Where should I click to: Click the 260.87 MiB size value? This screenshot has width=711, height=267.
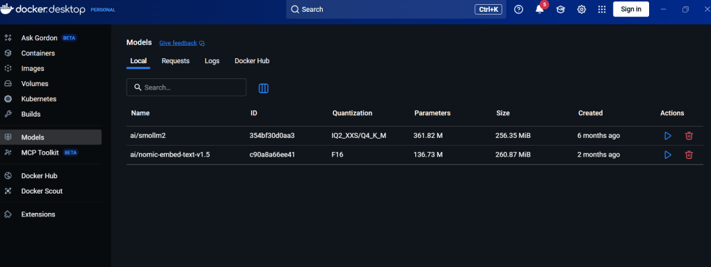[x=513, y=155]
